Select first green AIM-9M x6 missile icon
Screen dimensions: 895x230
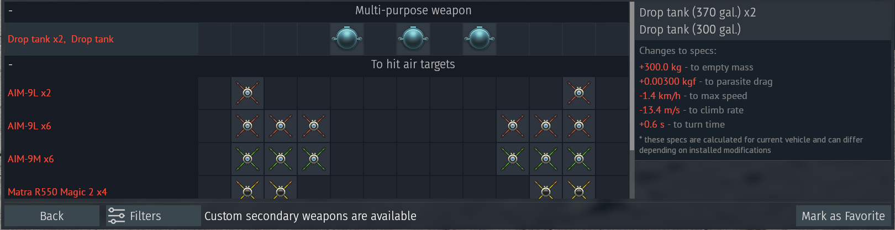[x=248, y=159]
